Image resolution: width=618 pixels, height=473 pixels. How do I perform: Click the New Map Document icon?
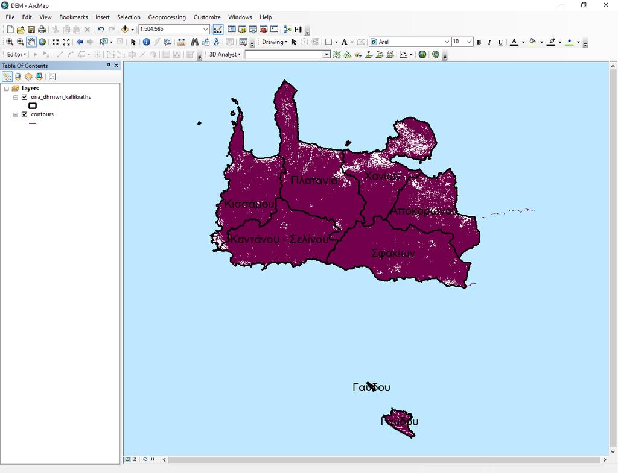(10, 29)
